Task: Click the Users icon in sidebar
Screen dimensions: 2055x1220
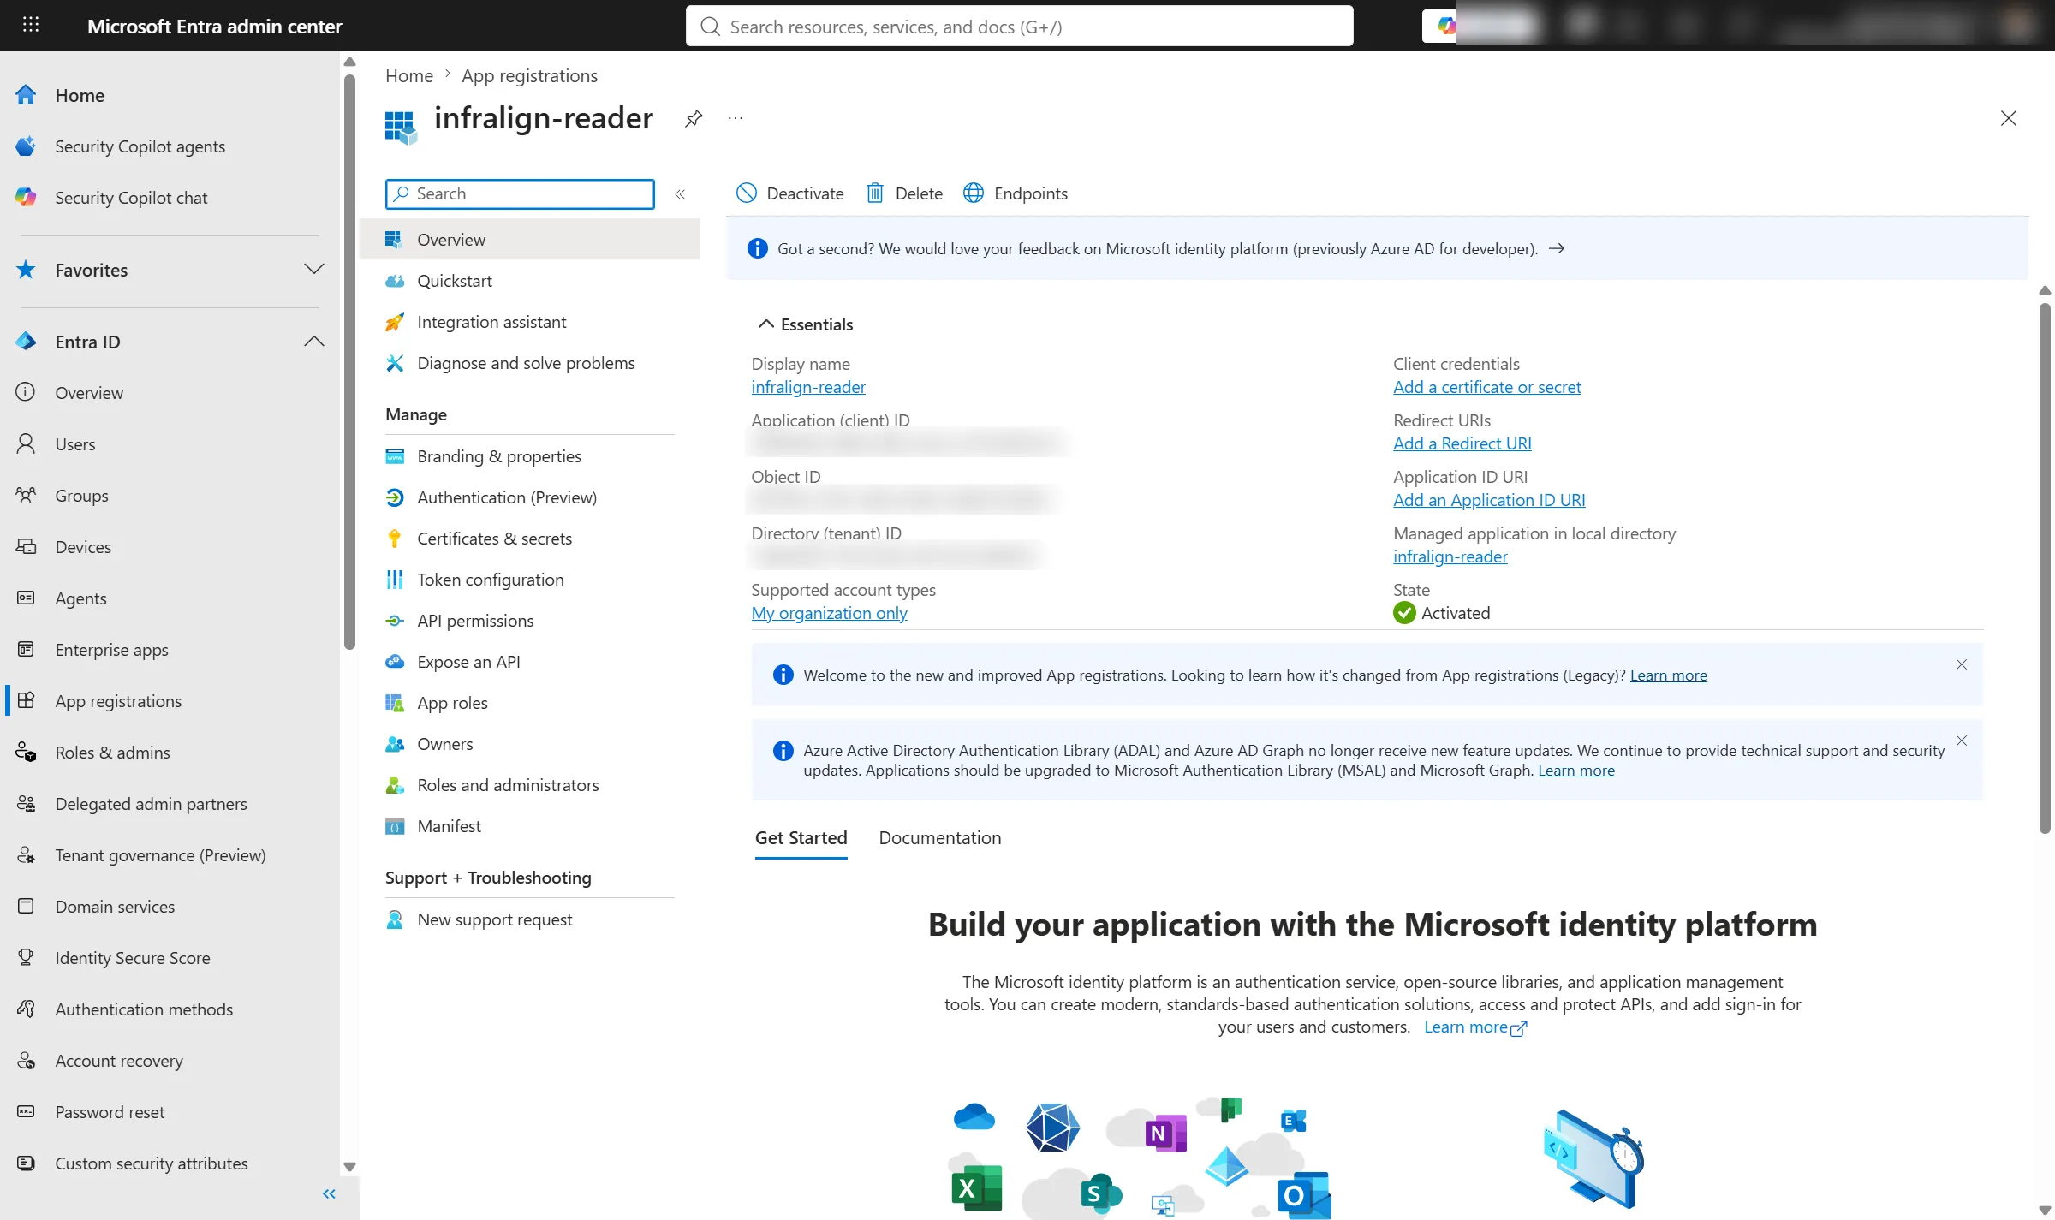Action: [x=26, y=444]
